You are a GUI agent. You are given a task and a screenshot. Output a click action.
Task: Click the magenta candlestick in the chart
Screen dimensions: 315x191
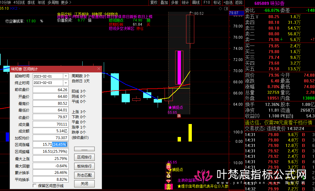179,68
